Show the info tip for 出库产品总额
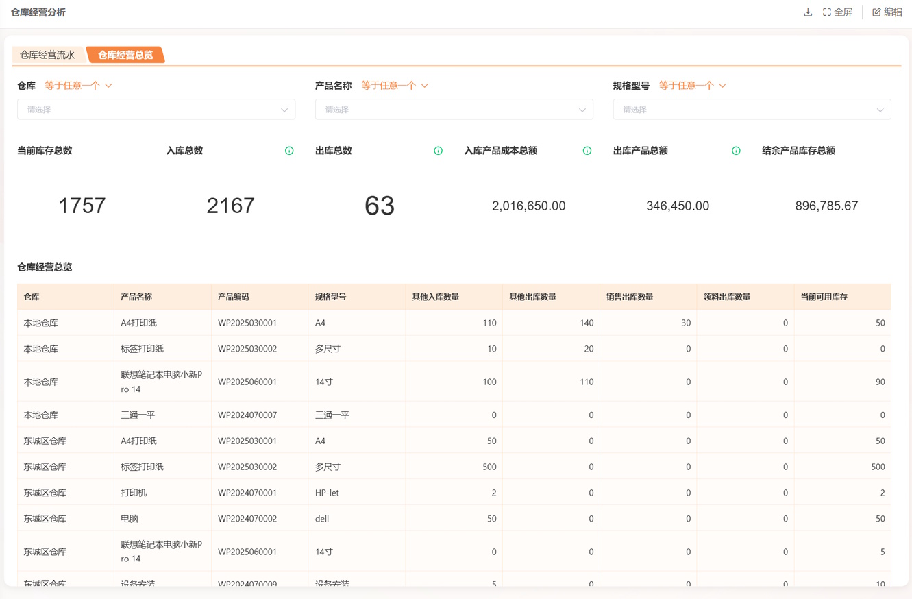 [x=736, y=151]
